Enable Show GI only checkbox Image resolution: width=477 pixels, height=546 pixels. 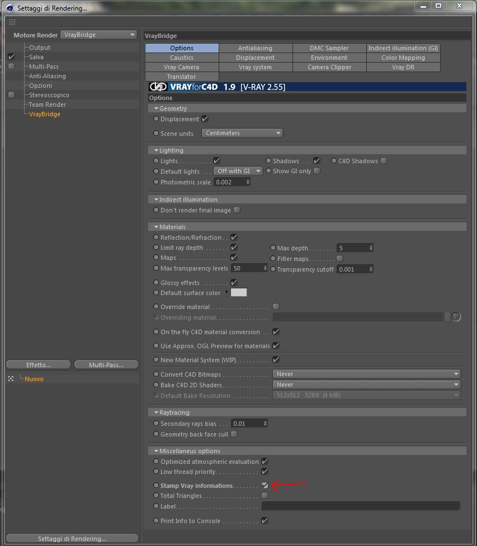click(x=317, y=170)
